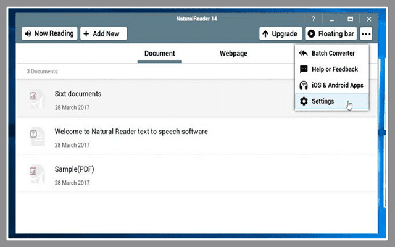This screenshot has height=247, width=395.
Task: Click the Add New button
Action: (x=104, y=33)
